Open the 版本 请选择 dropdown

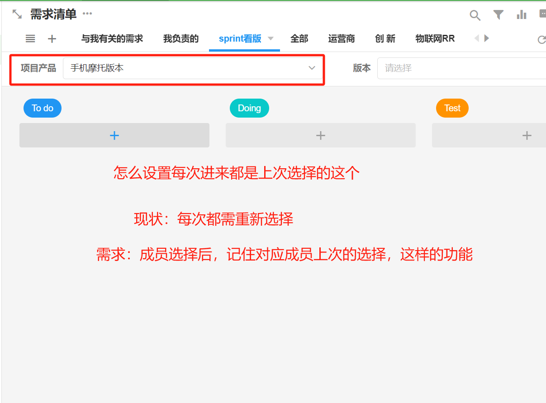click(461, 68)
